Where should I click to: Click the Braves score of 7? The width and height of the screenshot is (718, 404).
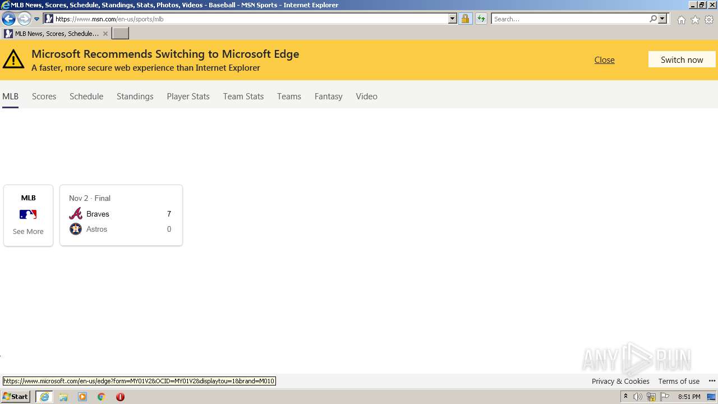coord(169,214)
